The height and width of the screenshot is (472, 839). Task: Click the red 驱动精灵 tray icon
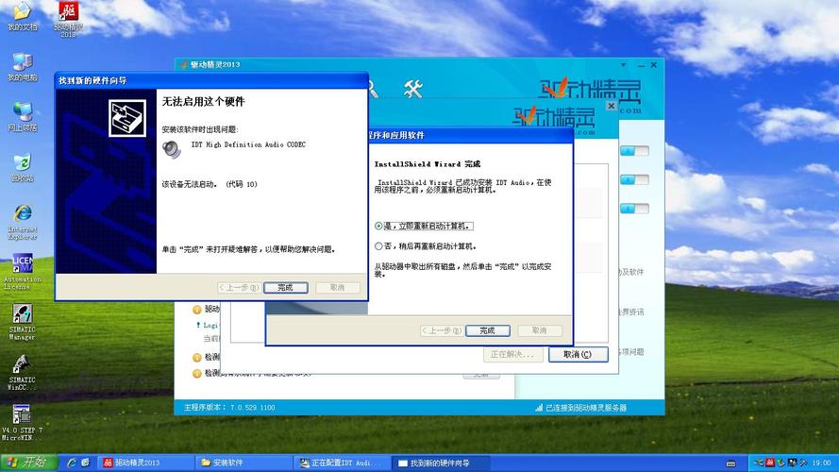[x=770, y=463]
